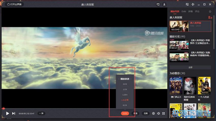Click the 我的兄弟叫顺溜 title text
The width and height of the screenshot is (216, 121).
point(189,98)
